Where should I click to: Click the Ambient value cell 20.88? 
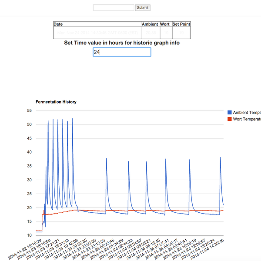pos(151,33)
